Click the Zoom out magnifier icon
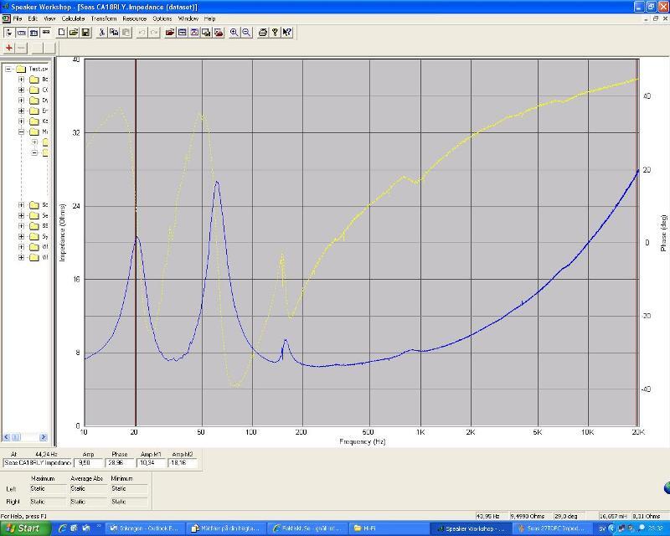 pos(246,33)
